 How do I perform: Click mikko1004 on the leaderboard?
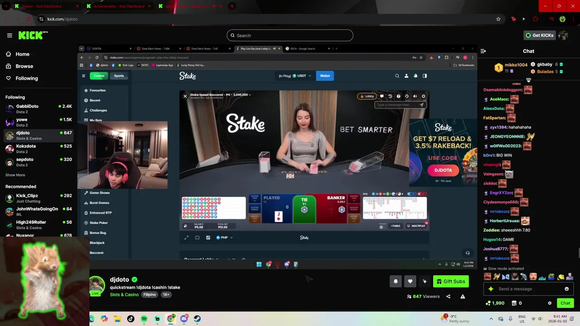[516, 65]
